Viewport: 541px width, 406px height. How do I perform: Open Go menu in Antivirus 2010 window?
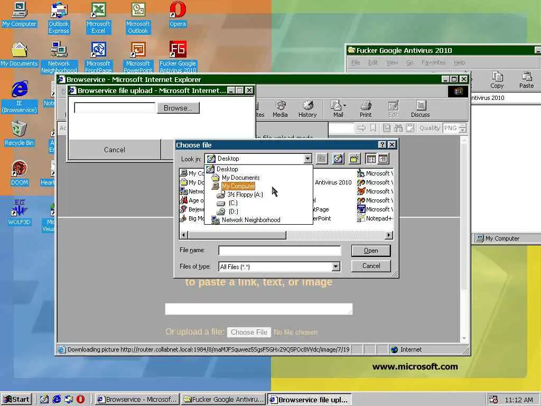[409, 62]
